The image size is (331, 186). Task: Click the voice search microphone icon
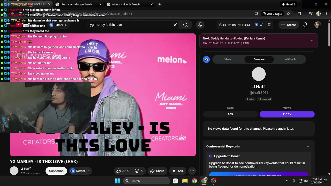point(200,25)
